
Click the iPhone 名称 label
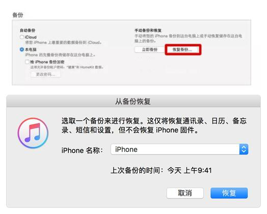(82, 150)
